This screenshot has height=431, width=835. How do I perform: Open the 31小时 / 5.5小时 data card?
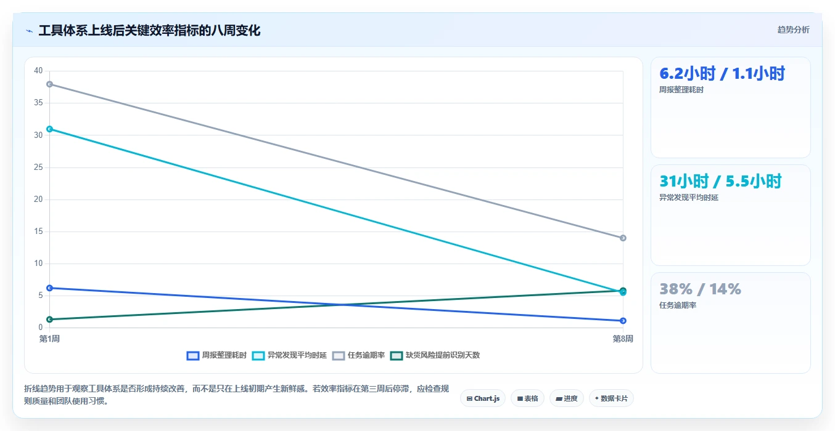click(x=730, y=215)
